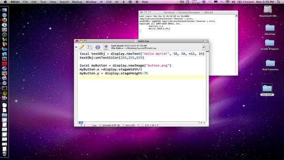Click the code line with "Hello World!"
284x160 pixels.
[x=142, y=54]
